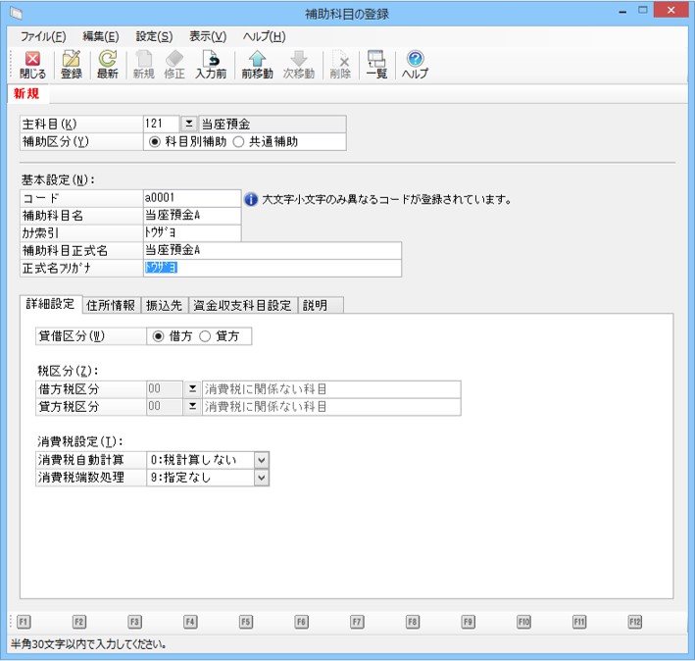The image size is (695, 661).
Task: Switch to the 資金収支科目設定 tab
Action: point(242,305)
